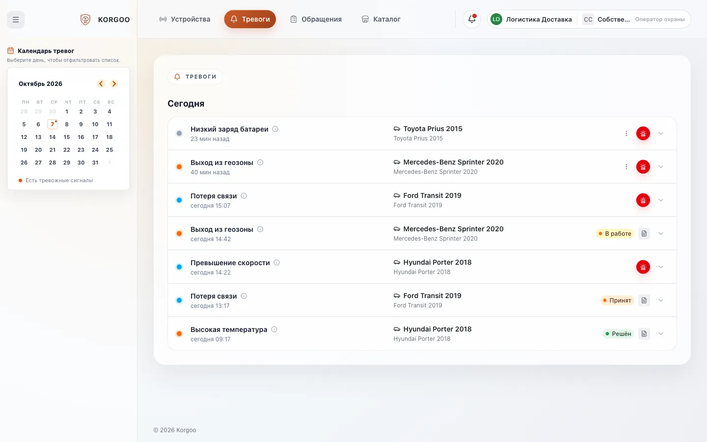
Task: Select the Тревоги tab
Action: coord(250,20)
